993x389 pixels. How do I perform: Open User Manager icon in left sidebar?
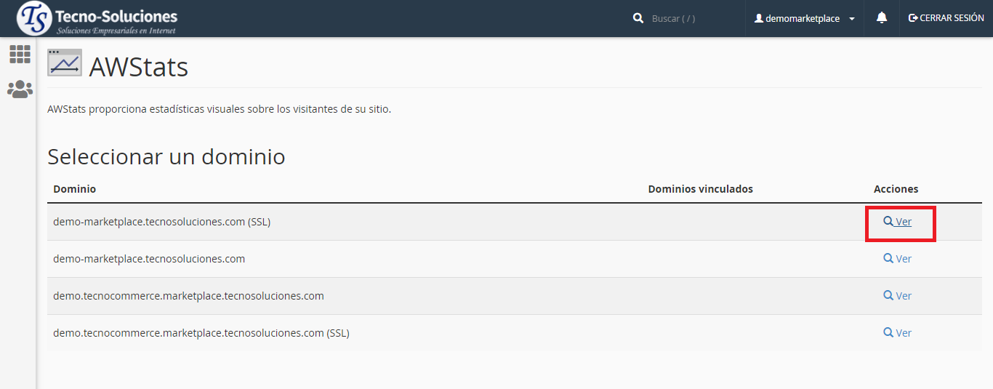tap(20, 89)
